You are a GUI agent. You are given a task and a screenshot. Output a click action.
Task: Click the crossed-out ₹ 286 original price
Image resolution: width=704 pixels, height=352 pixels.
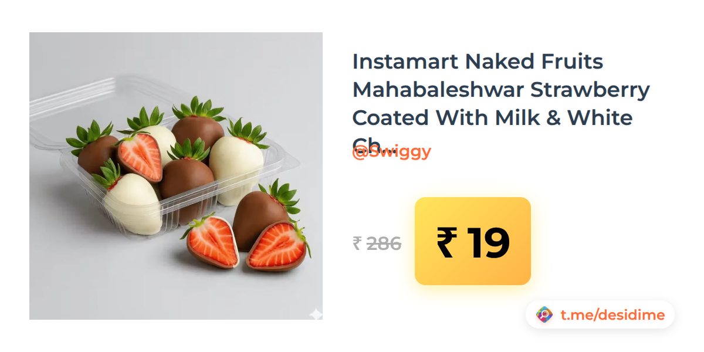pos(377,243)
